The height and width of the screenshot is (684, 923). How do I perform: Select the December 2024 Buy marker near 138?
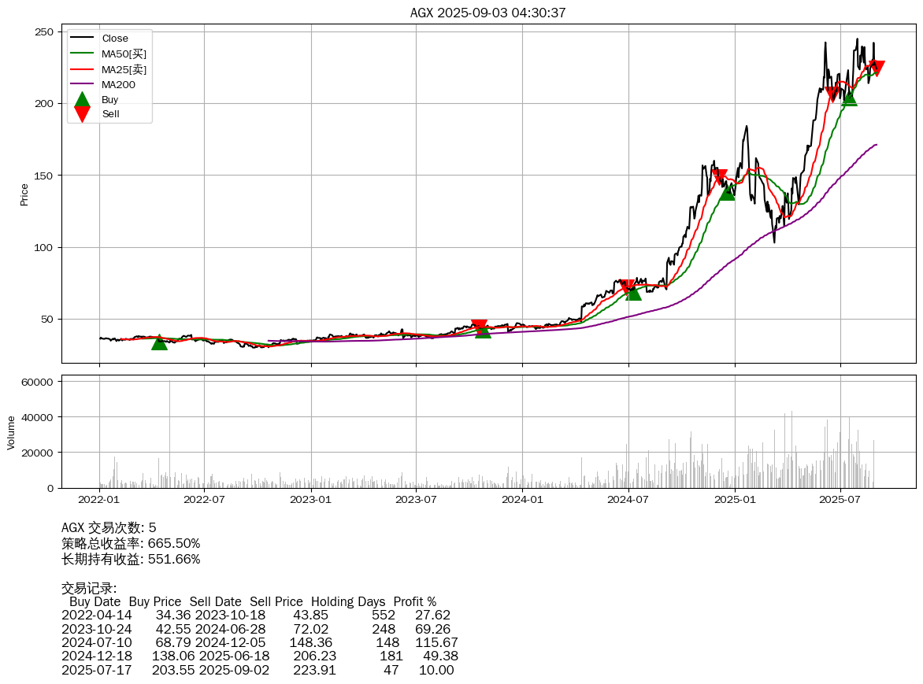click(727, 192)
